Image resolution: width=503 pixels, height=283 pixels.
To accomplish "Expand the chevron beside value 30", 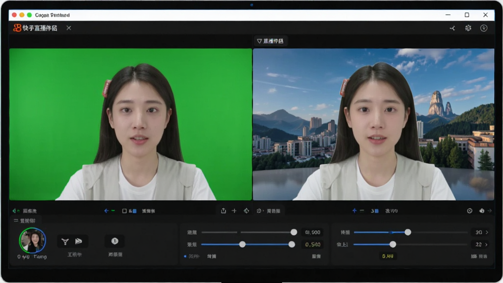I will pyautogui.click(x=487, y=232).
